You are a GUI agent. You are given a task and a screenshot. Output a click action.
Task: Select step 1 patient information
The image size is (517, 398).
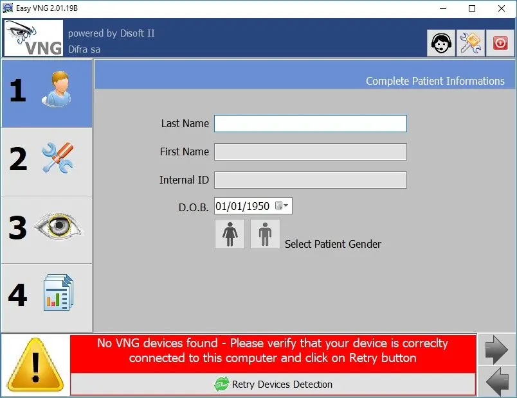click(47, 93)
